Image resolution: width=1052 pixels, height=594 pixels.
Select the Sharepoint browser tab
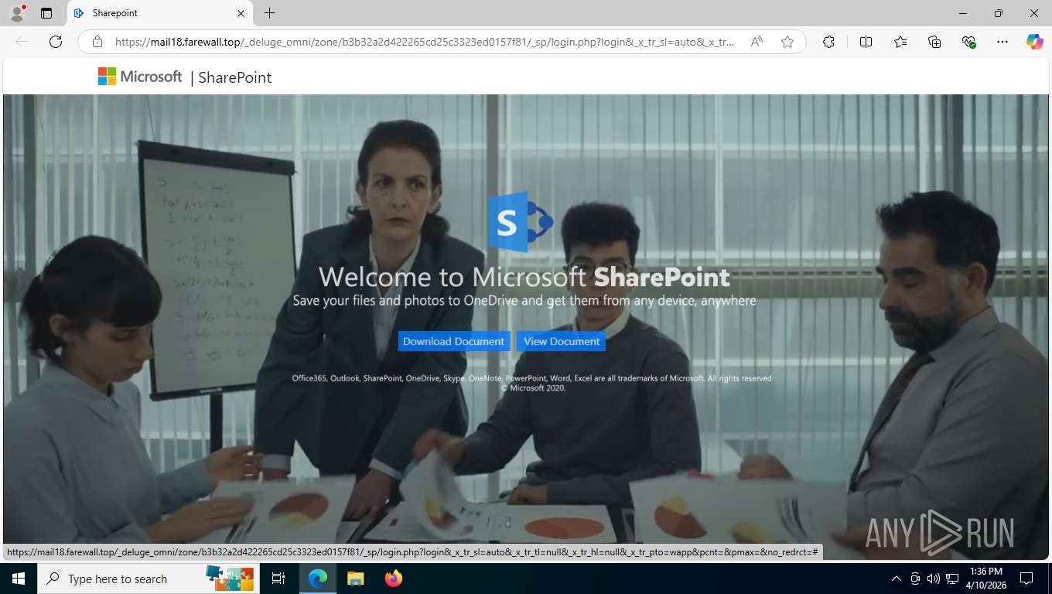pyautogui.click(x=160, y=13)
